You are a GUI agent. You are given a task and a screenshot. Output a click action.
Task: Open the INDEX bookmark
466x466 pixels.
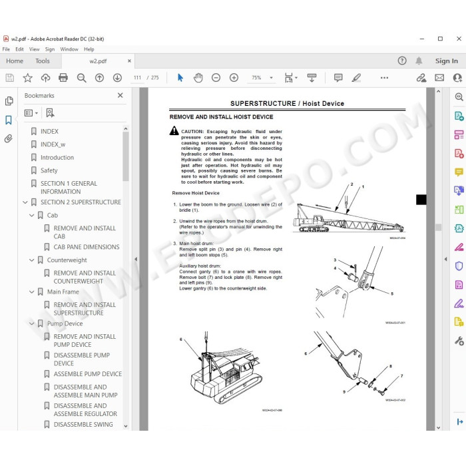click(x=49, y=132)
